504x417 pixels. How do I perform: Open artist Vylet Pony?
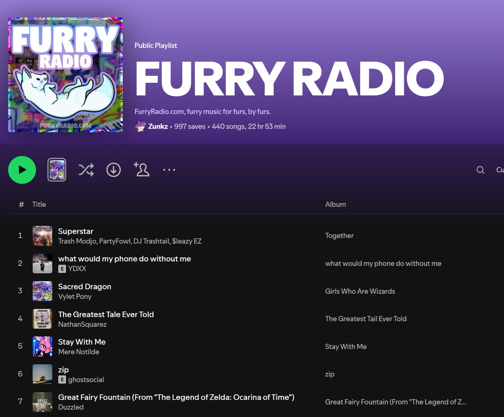click(75, 296)
